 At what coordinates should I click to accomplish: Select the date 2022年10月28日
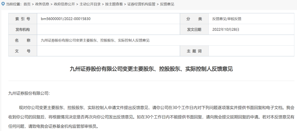226,29
